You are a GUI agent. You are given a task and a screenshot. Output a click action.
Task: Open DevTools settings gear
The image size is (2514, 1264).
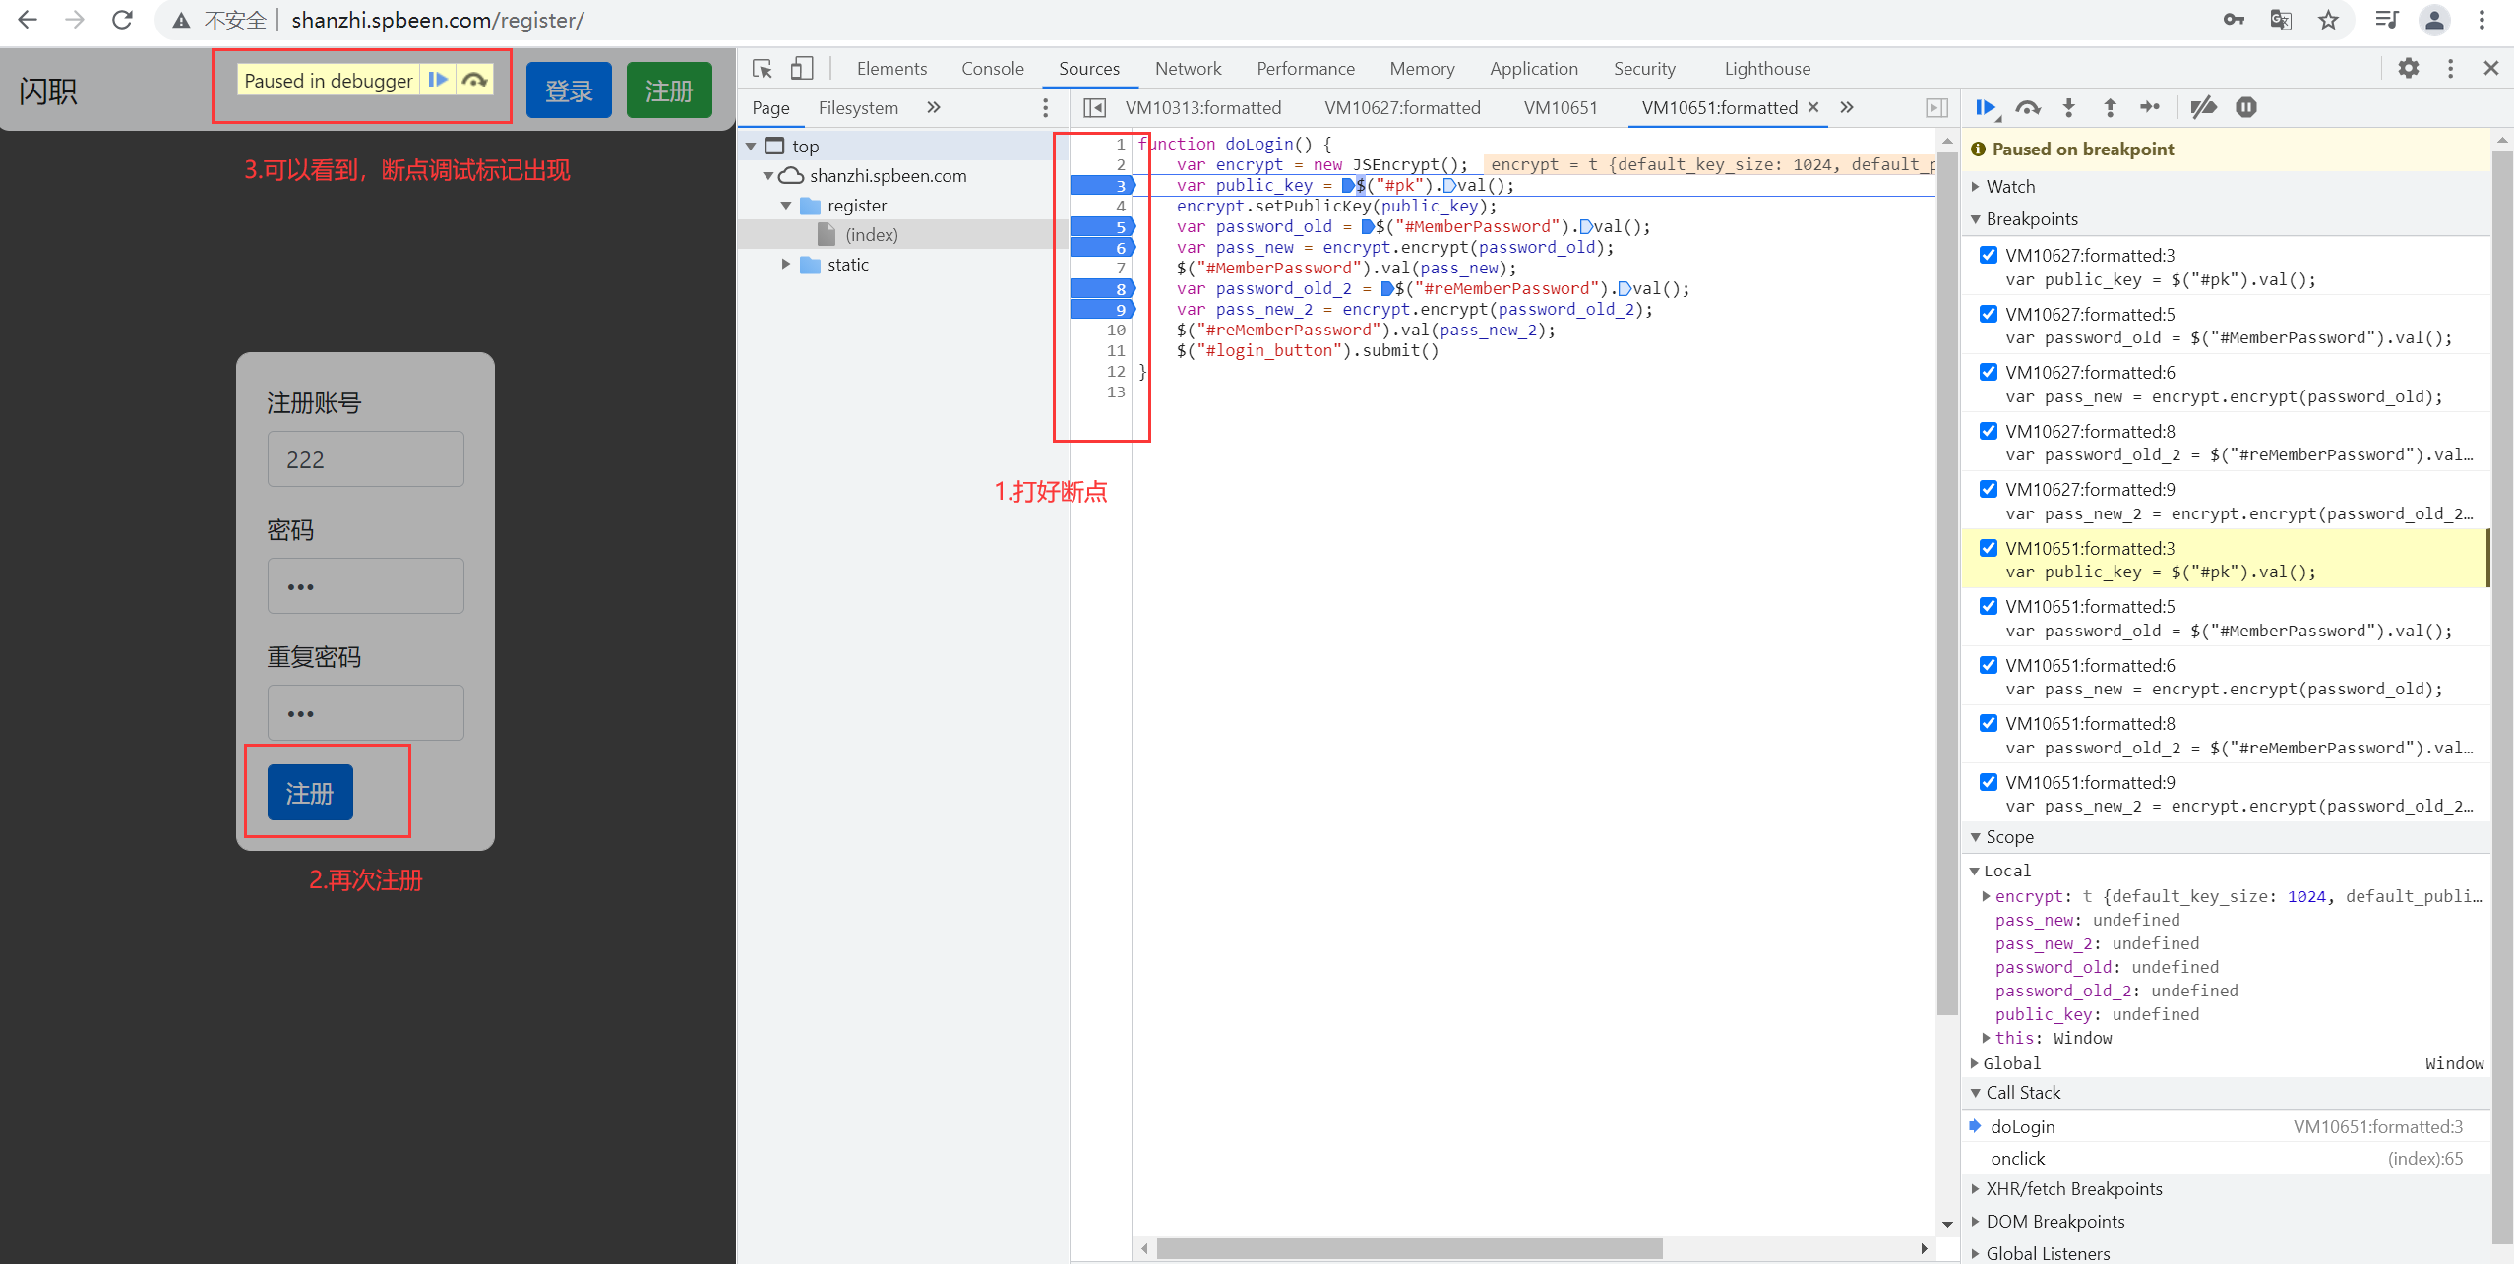[x=2408, y=68]
